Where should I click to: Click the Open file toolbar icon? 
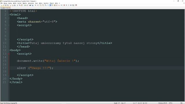click(3, 5)
